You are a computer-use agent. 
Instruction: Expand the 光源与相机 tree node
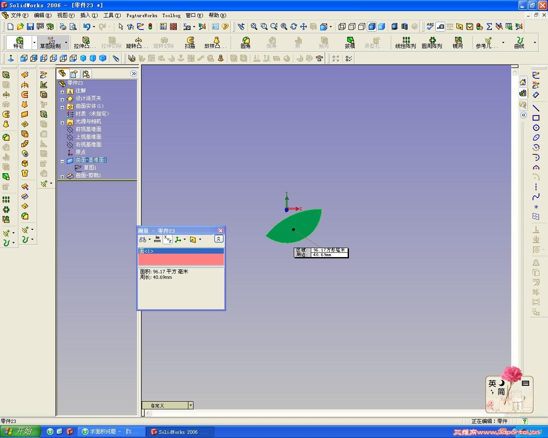(62, 122)
